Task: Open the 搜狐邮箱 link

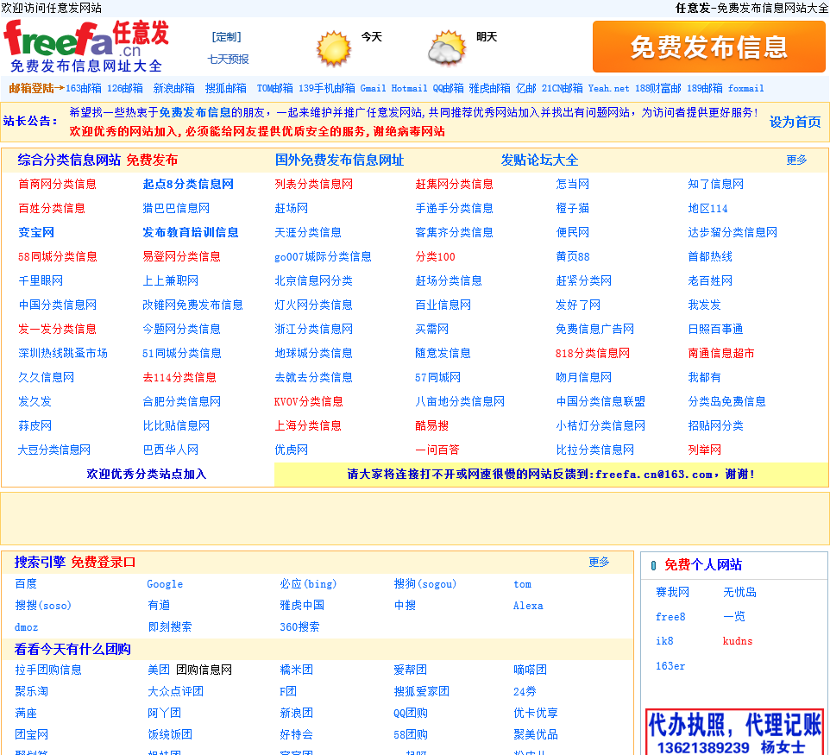Action: pos(226,88)
